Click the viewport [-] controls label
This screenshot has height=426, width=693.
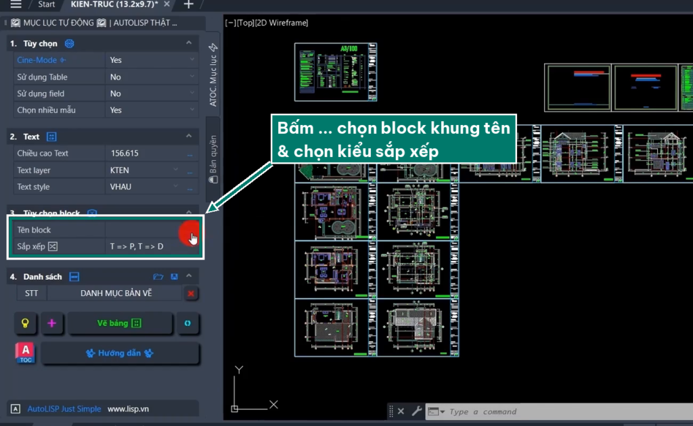(x=230, y=22)
